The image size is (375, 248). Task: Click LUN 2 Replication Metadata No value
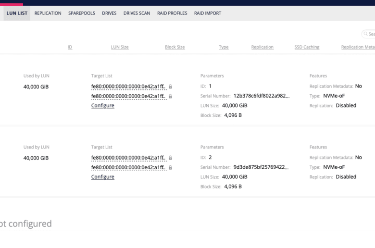pos(358,157)
